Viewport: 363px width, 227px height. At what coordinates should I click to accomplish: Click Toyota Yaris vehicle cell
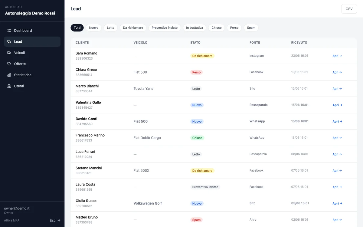tap(143, 89)
